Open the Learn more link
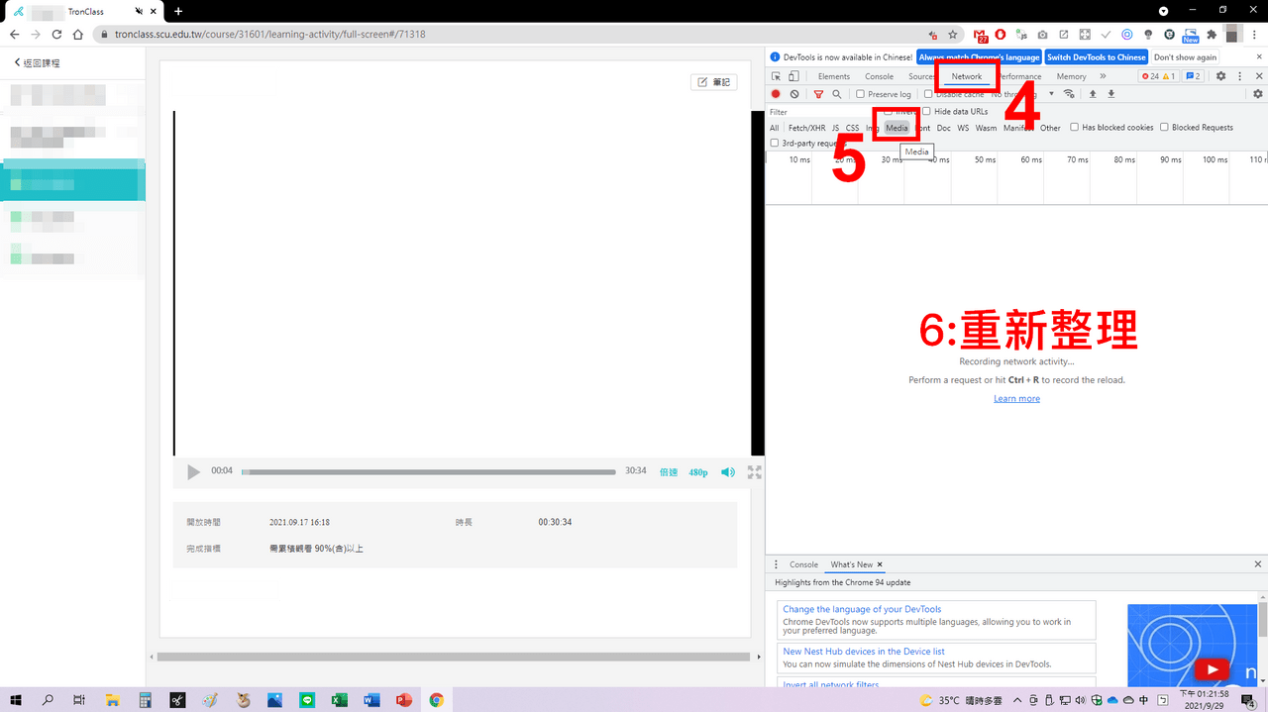Screen dimensions: 1268x712 (x=1016, y=398)
